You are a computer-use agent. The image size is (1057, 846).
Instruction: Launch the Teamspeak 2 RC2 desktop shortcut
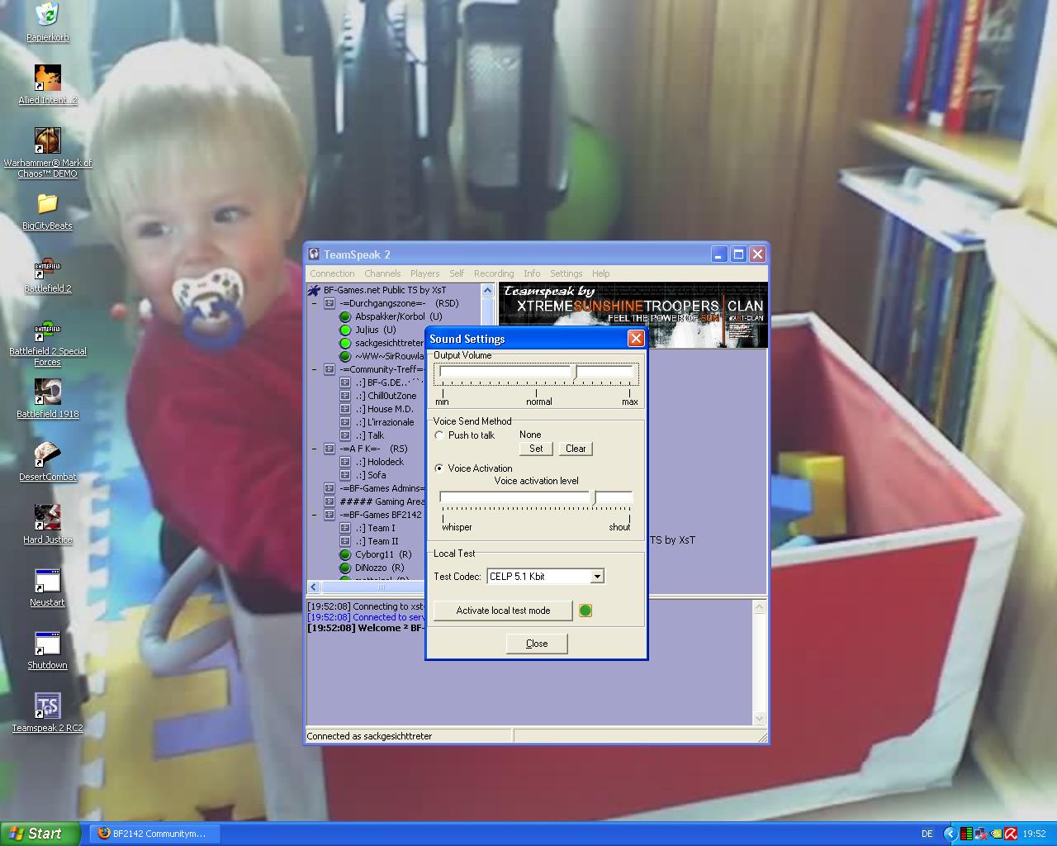click(47, 706)
